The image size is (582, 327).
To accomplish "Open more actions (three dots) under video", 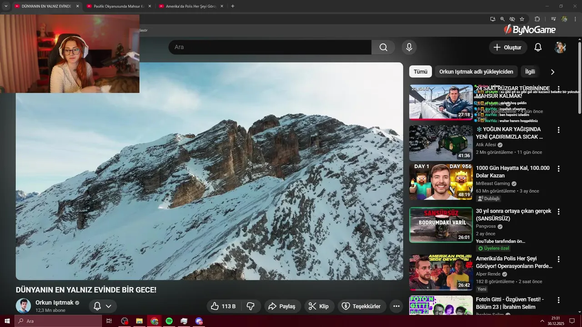I will pos(396,306).
